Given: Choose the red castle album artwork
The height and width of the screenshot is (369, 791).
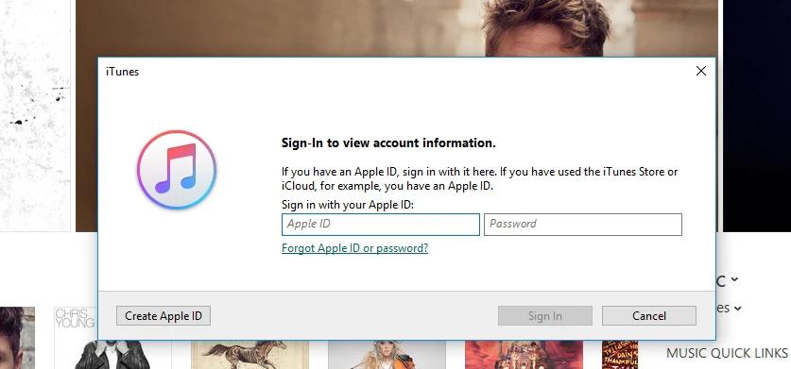Looking at the screenshot, I should point(524,355).
